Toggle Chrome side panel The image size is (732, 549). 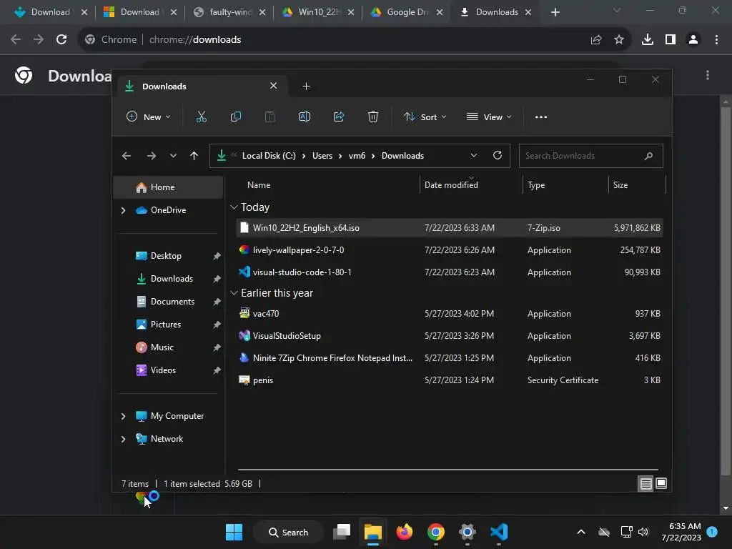[x=671, y=40]
